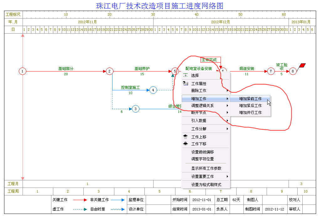Select node 2 circle in the network

coord(110,71)
